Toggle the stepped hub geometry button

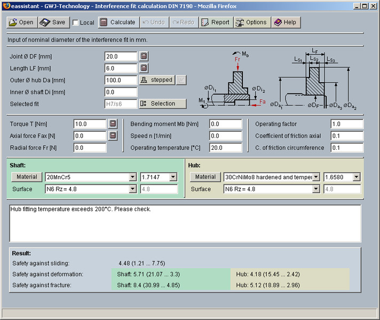[157, 80]
